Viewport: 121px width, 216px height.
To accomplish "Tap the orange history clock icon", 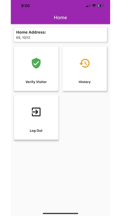I will 85,63.
